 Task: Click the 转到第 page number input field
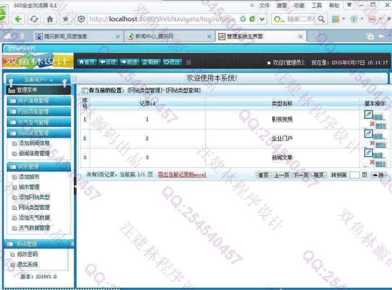[354, 175]
